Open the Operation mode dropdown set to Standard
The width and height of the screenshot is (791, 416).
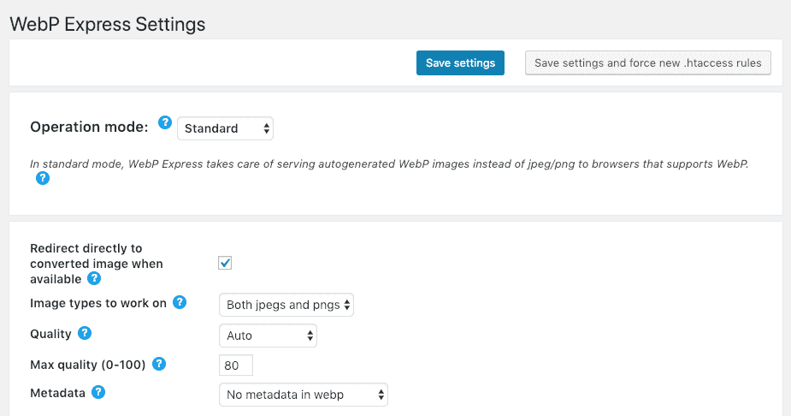(x=226, y=128)
